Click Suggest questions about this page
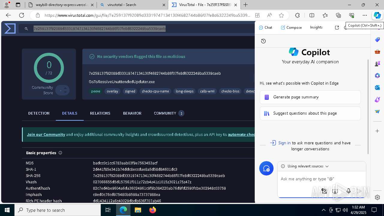The image size is (384, 216). pos(310,113)
